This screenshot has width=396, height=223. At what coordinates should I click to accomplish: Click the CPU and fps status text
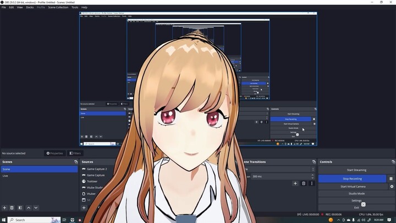[371, 214]
